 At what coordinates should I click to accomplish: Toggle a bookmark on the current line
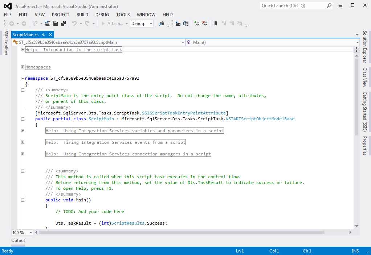click(x=216, y=24)
